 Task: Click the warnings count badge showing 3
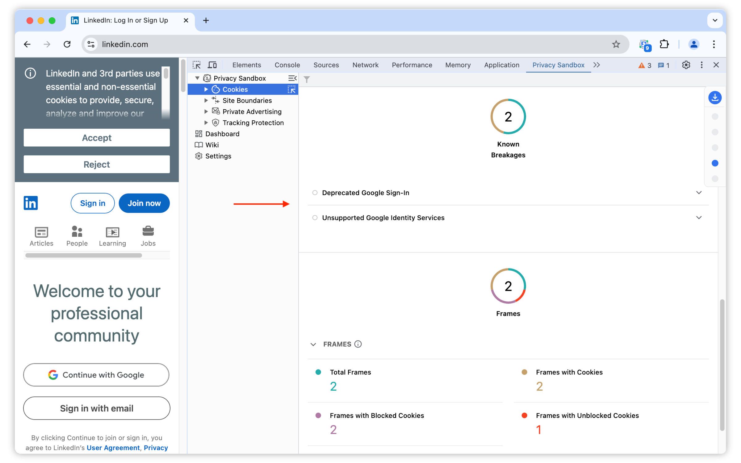click(645, 65)
